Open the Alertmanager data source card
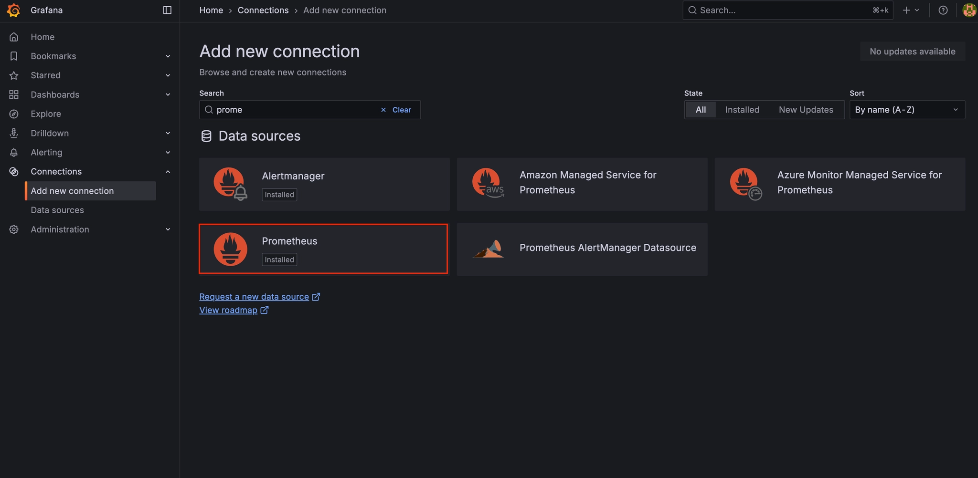Viewport: 978px width, 478px height. pos(324,184)
